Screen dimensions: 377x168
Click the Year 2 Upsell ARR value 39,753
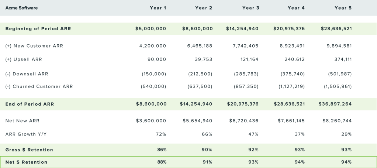[203, 59]
